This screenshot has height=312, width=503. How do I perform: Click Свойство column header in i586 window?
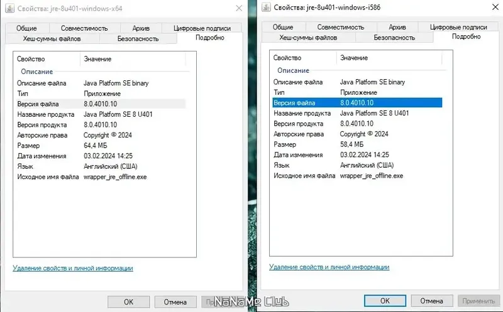[304, 58]
